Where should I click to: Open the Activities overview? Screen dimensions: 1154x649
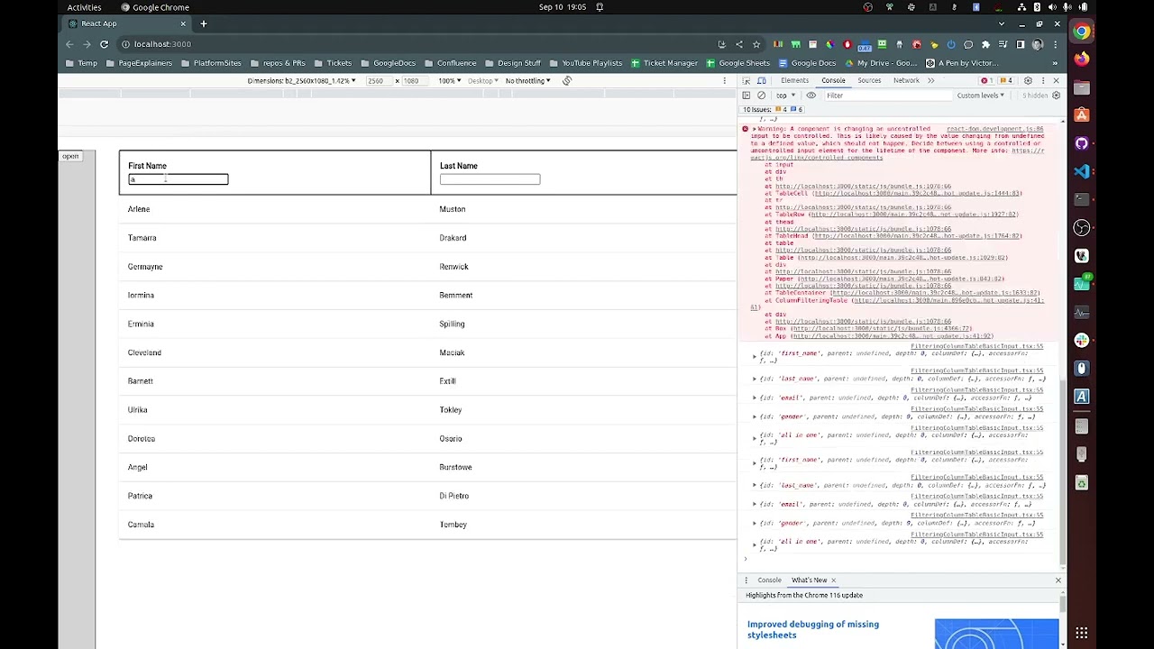(84, 7)
